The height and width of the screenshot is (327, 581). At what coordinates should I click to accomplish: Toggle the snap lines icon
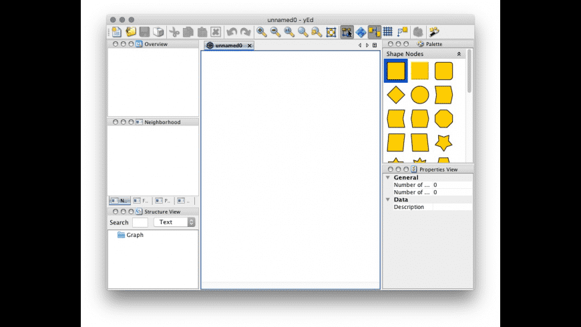point(402,32)
